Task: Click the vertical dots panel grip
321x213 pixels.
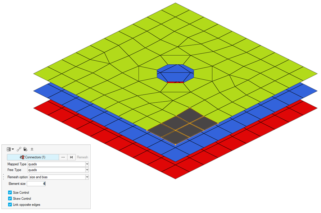Action: click(x=4, y=177)
